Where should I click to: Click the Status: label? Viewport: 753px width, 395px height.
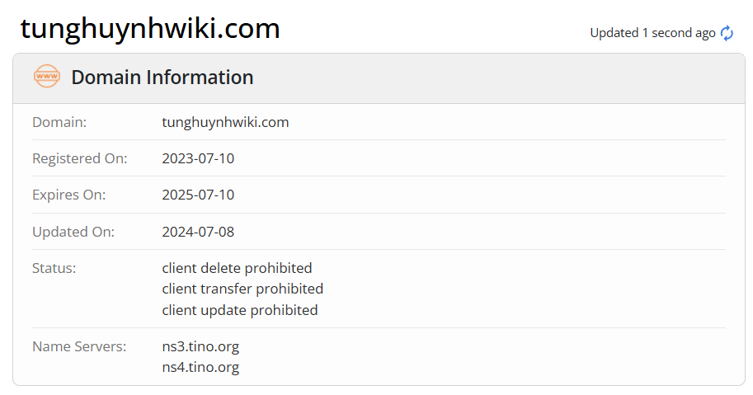pyautogui.click(x=54, y=268)
